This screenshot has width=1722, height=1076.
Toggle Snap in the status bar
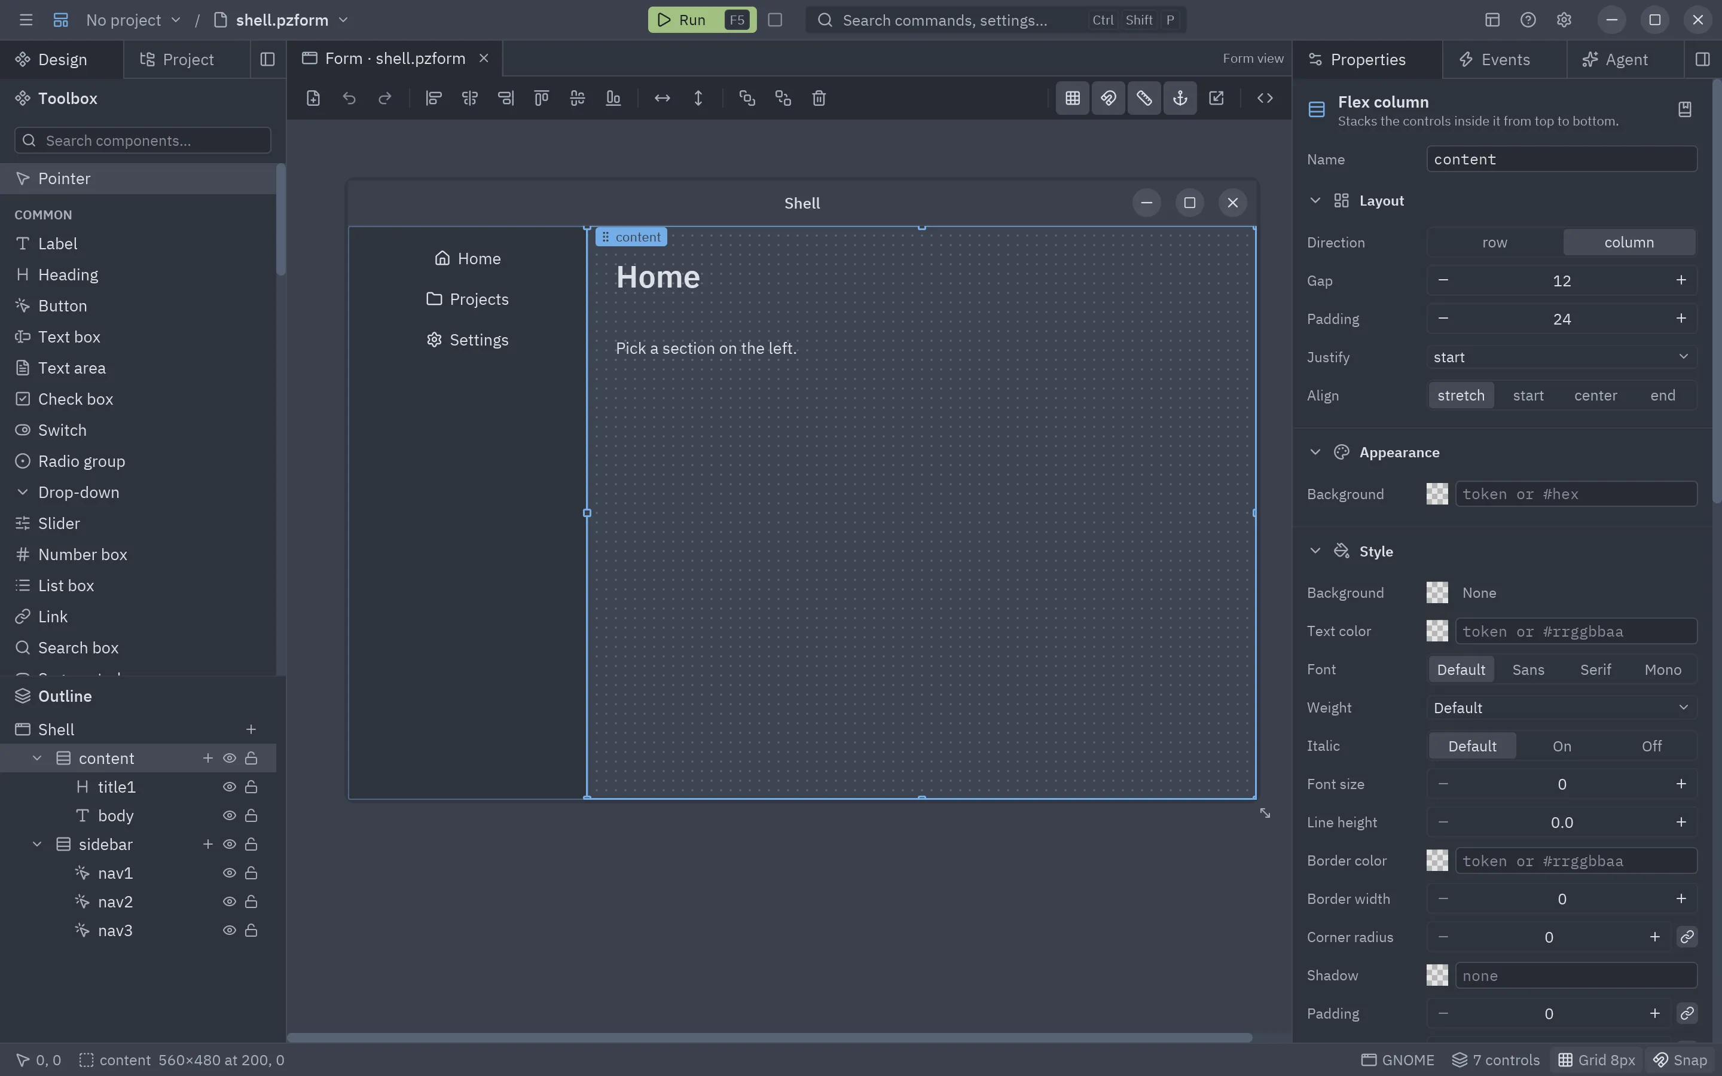[1680, 1060]
